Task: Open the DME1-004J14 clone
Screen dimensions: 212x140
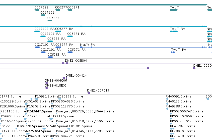Action: tap(76, 76)
